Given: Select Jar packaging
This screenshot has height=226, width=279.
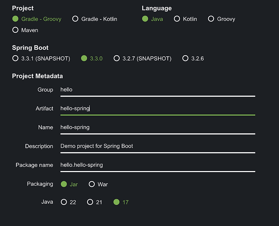Looking at the screenshot, I should pos(64,184).
